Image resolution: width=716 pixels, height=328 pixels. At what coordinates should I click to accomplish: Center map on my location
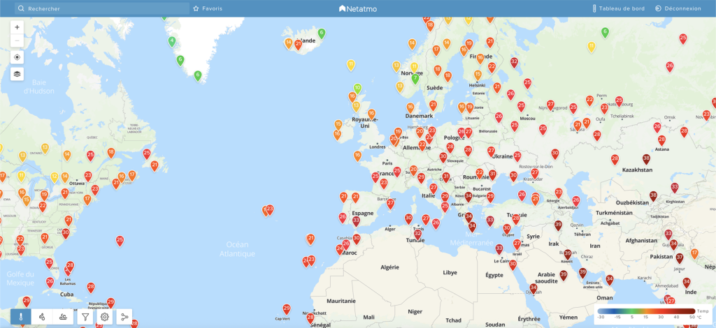tap(17, 57)
